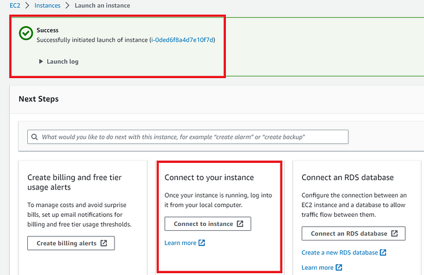Open instance ID i-0ded6f8a4d7e10f7d link

pyautogui.click(x=182, y=40)
